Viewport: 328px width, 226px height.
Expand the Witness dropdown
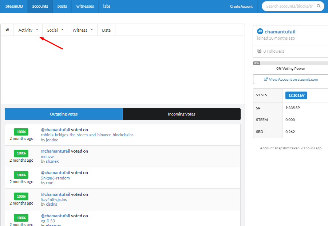[x=83, y=30]
